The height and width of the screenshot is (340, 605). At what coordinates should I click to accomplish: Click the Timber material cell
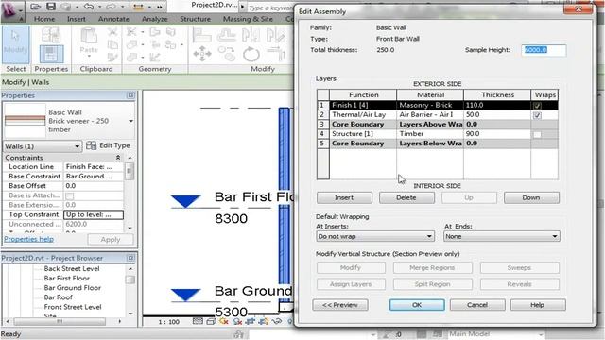tap(430, 134)
